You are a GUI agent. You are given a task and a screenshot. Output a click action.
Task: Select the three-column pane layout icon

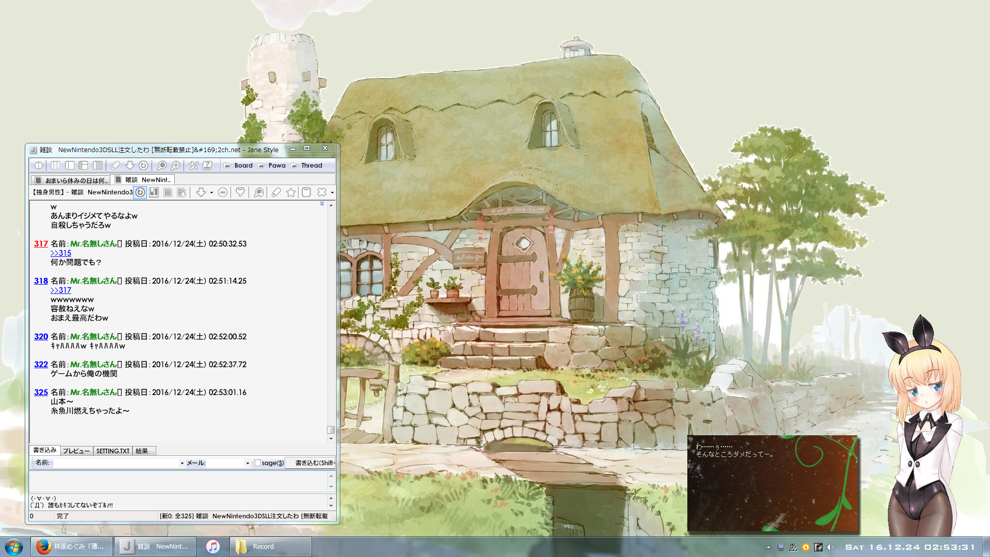[x=55, y=166]
